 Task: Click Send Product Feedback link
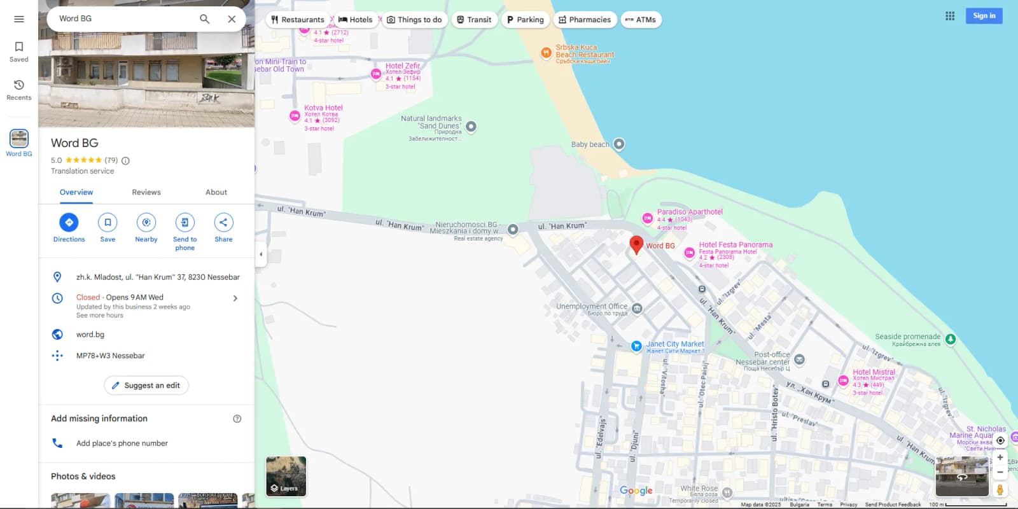click(893, 505)
